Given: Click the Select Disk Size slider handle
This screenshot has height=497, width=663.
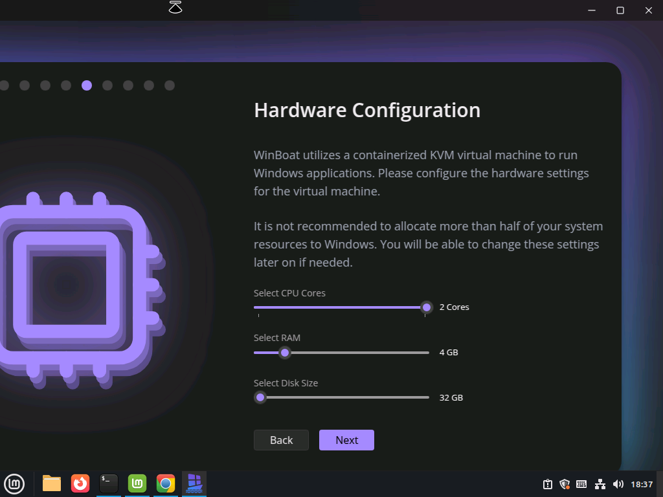Looking at the screenshot, I should 260,397.
